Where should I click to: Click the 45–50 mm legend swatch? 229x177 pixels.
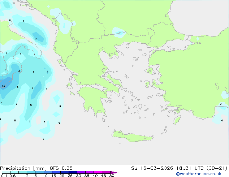[x=106, y=172]
